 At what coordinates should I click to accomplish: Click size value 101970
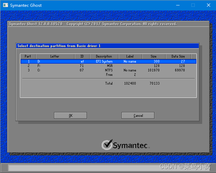coord(154,70)
